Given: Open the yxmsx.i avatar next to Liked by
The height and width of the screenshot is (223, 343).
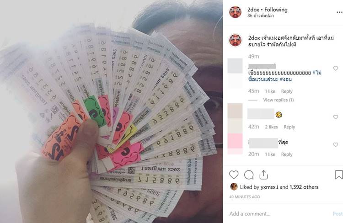Looking at the screenshot, I should pos(234,187).
